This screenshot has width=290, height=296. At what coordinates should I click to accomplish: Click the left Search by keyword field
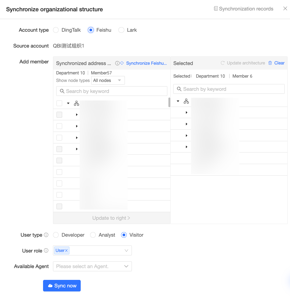[112, 91]
